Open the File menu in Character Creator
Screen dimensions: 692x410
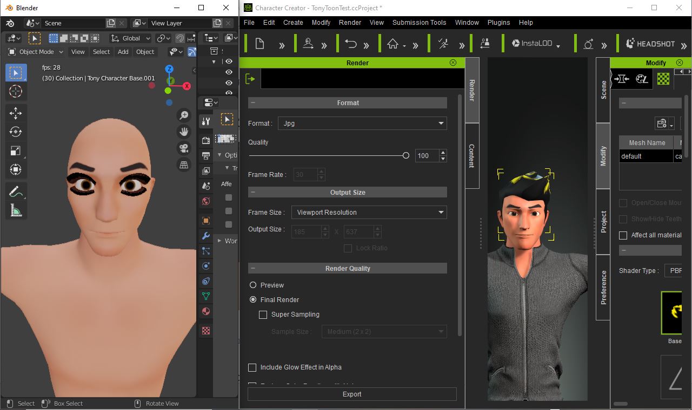click(x=249, y=23)
